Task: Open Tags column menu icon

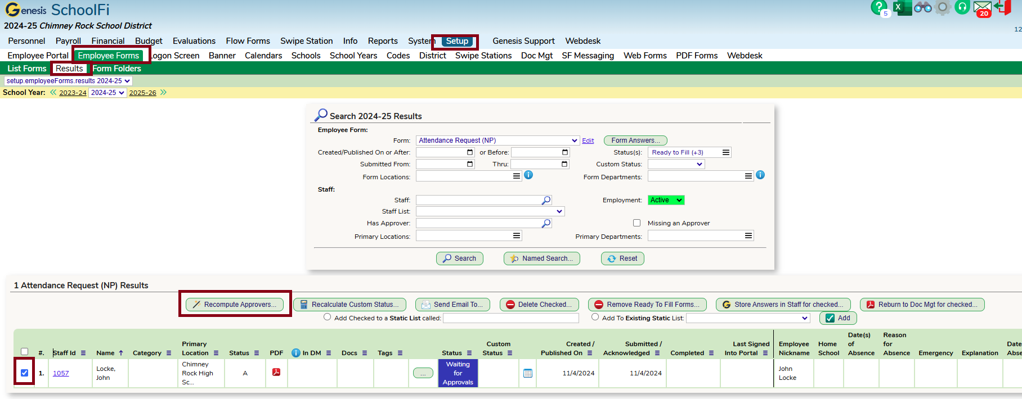Action: [x=400, y=353]
